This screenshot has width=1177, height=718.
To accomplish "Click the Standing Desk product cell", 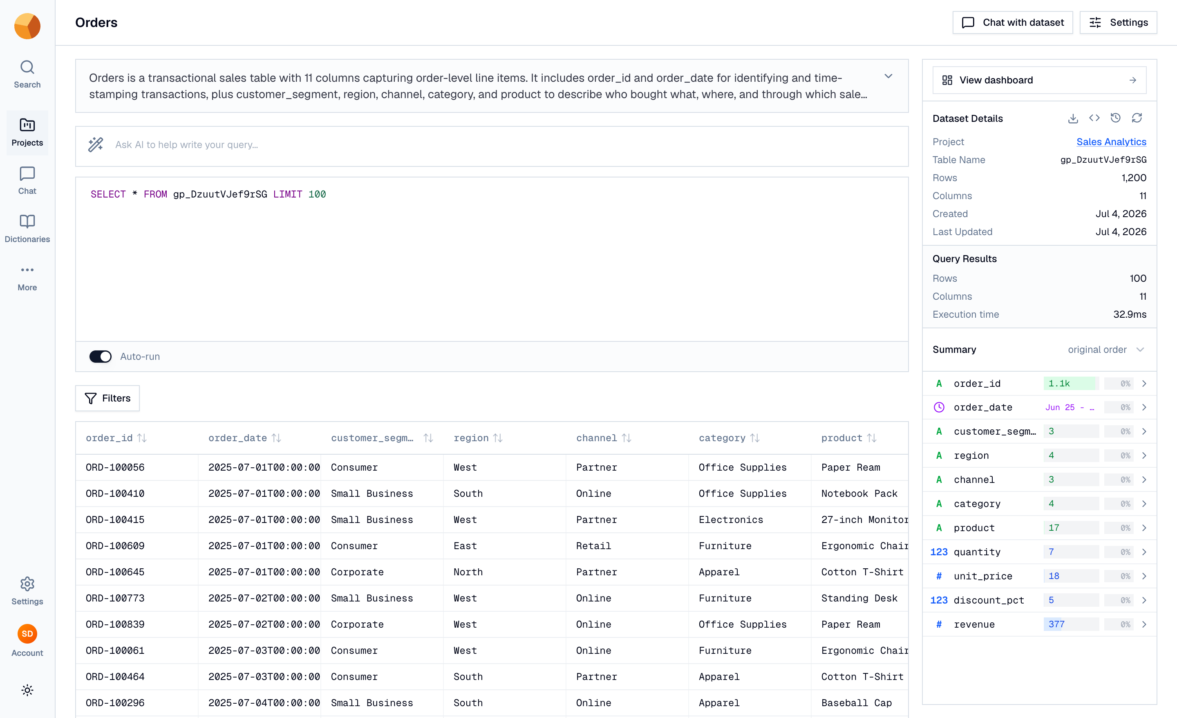I will pyautogui.click(x=860, y=598).
